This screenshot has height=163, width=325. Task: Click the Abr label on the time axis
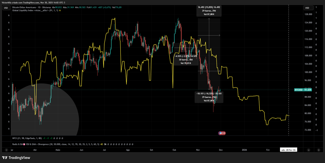35,150
